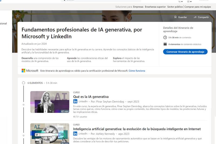Start with Comenzar itinerario de aprendizaje button
This screenshot has height=144, width=216.
[x=185, y=52]
